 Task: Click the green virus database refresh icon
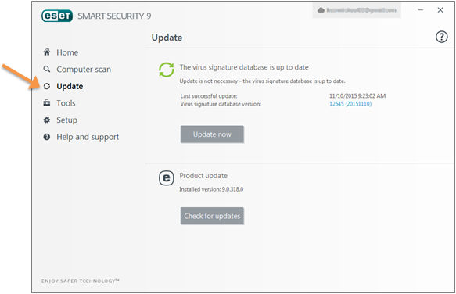pos(167,70)
